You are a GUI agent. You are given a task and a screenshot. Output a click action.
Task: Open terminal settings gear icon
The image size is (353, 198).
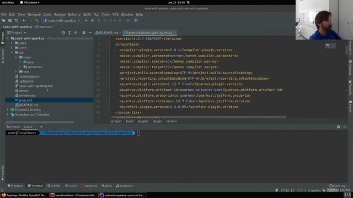(338, 127)
